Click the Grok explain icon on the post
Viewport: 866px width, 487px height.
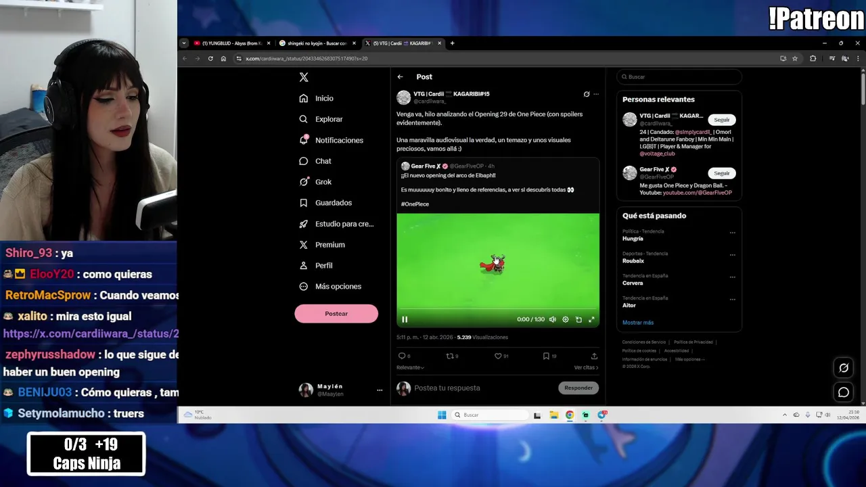coord(587,94)
